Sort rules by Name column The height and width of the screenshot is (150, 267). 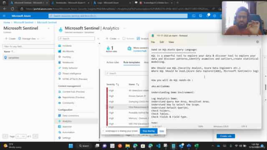pos(134,84)
